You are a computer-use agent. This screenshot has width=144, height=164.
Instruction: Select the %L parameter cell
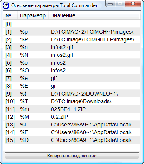tap(24, 125)
